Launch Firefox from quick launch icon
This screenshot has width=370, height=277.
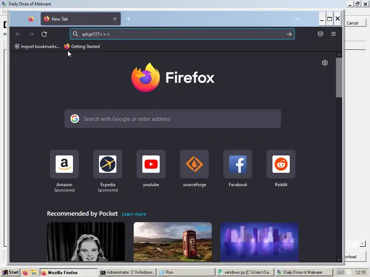click(x=25, y=273)
